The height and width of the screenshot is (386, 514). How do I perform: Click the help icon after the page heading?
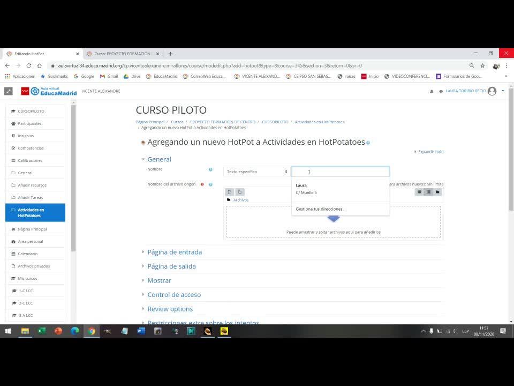point(368,143)
